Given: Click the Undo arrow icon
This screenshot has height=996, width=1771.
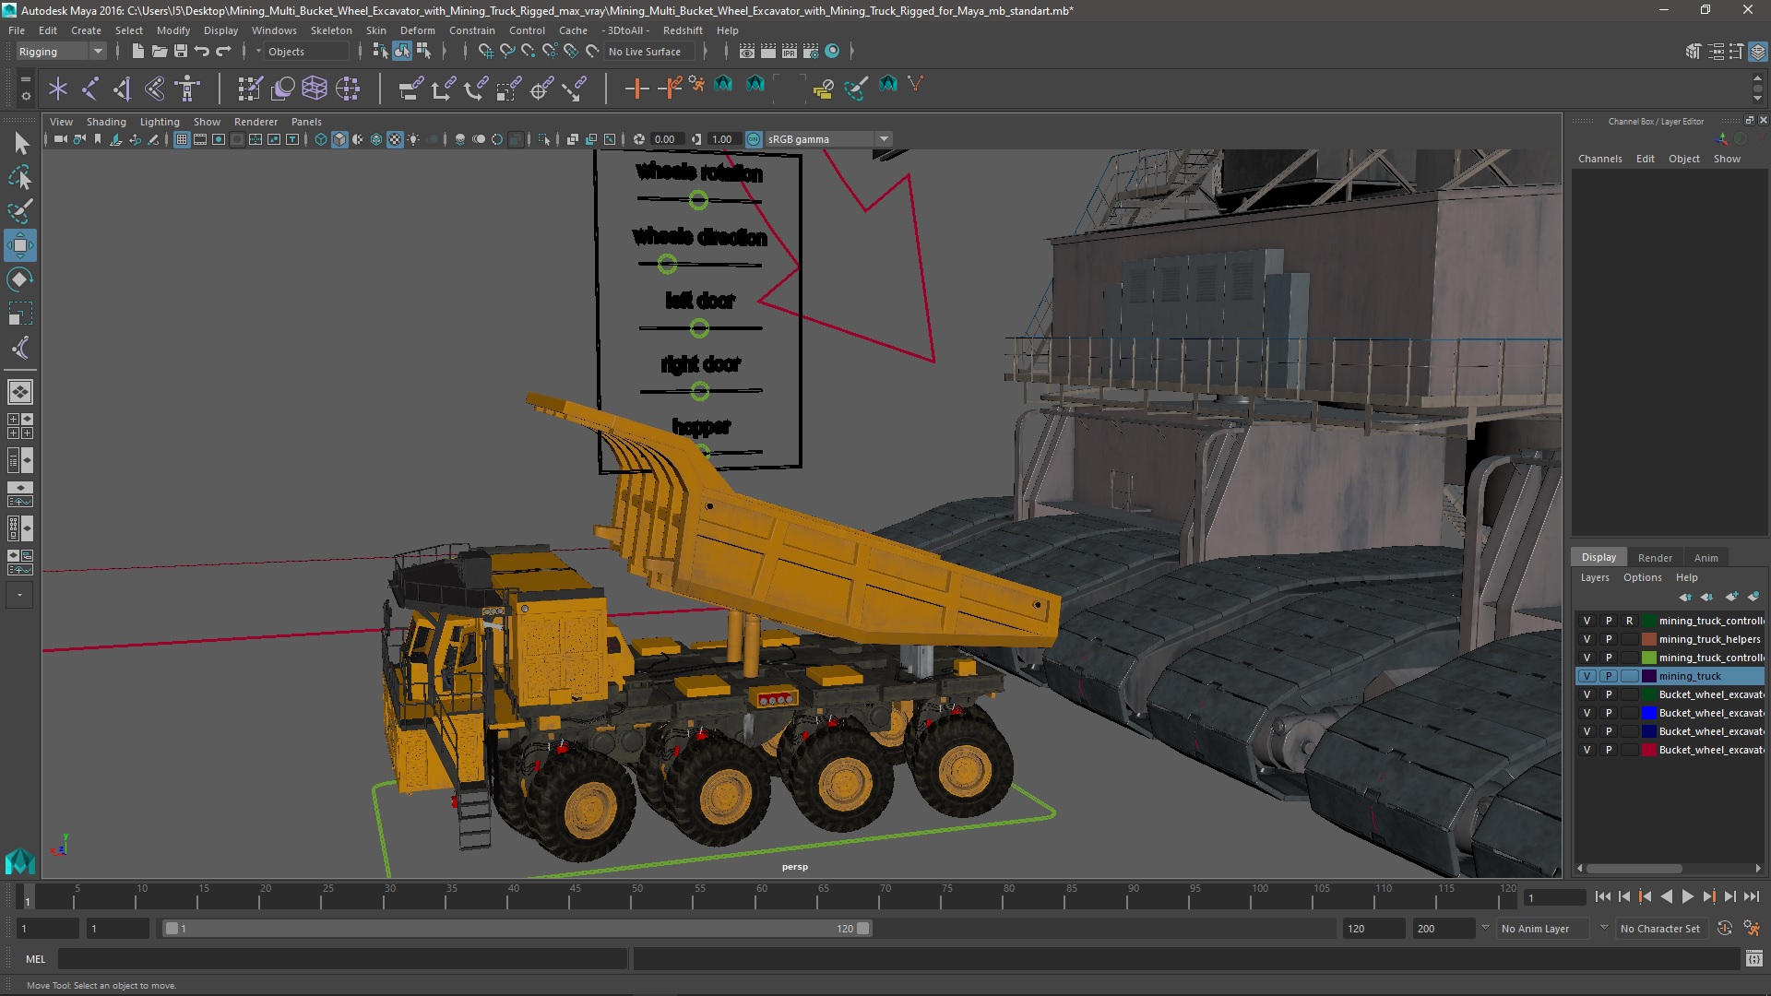Looking at the screenshot, I should pyautogui.click(x=202, y=52).
